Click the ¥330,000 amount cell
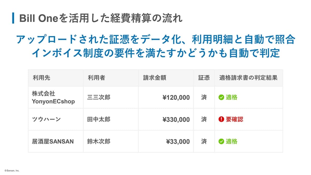The image size is (311, 175). click(x=176, y=120)
